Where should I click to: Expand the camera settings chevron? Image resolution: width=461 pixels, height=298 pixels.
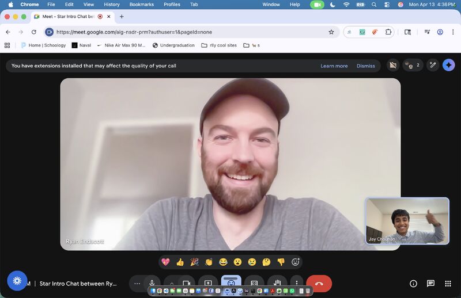(x=172, y=283)
